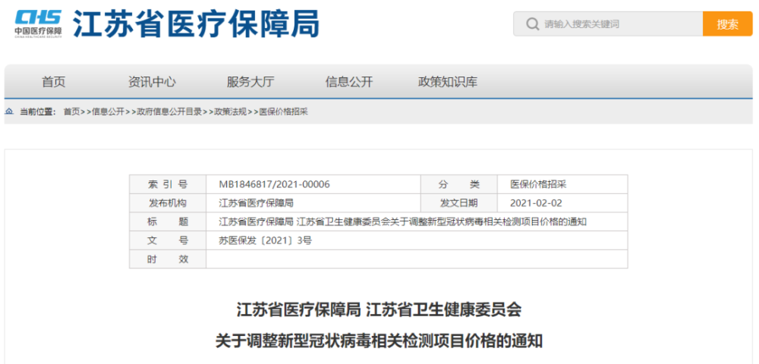Click 首页 in the breadcrumb
Image resolution: width=759 pixels, height=364 pixels.
(x=71, y=111)
